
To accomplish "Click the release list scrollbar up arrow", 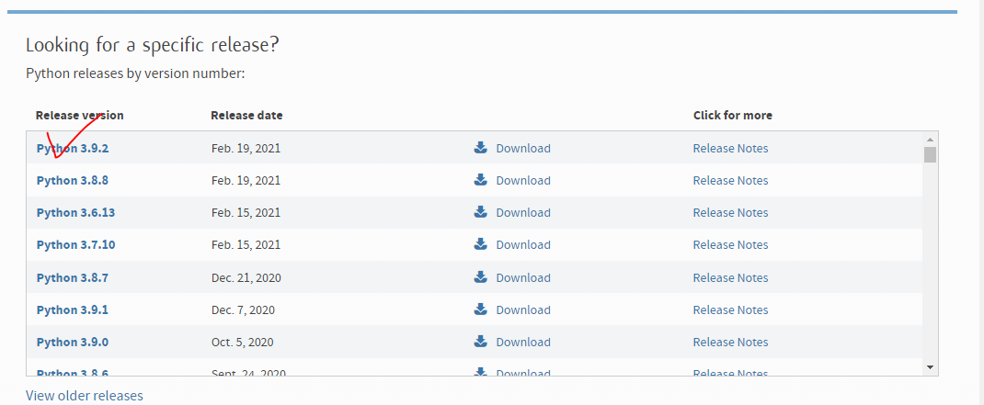I will click(x=930, y=140).
